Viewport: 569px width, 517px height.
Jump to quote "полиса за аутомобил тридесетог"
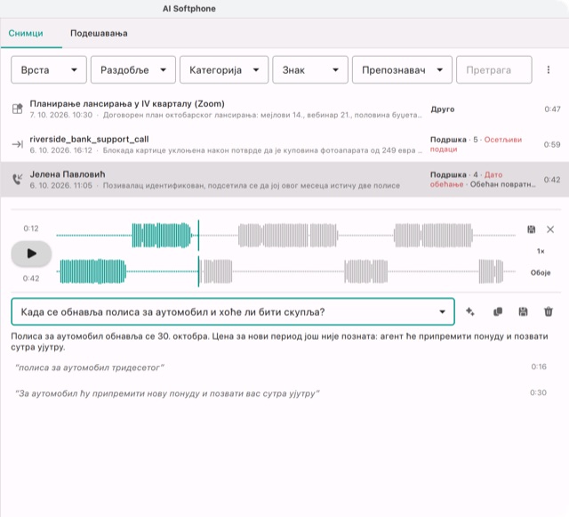tap(90, 368)
